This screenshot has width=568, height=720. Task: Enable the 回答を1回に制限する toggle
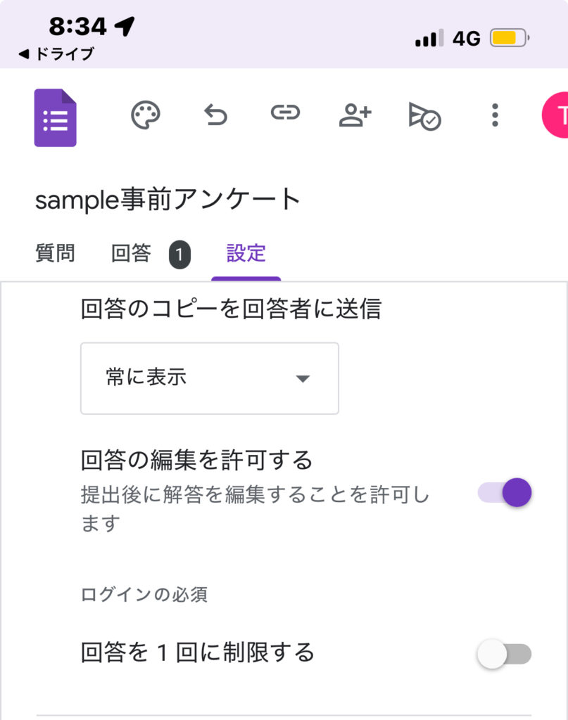tap(504, 654)
